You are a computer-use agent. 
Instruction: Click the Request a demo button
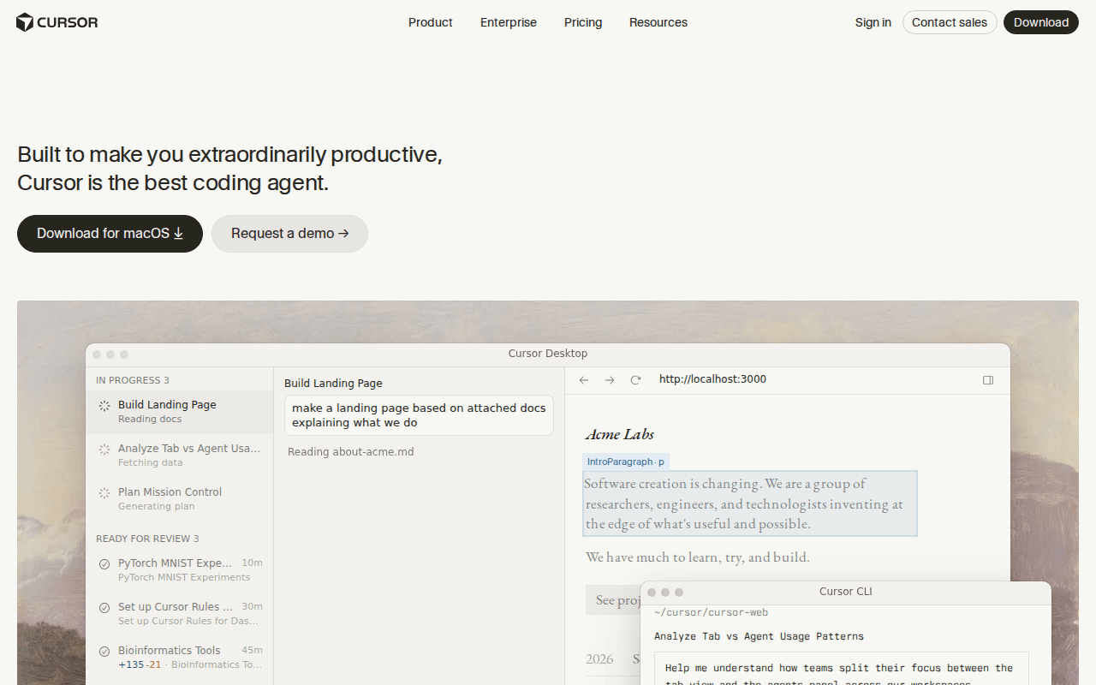pos(290,234)
